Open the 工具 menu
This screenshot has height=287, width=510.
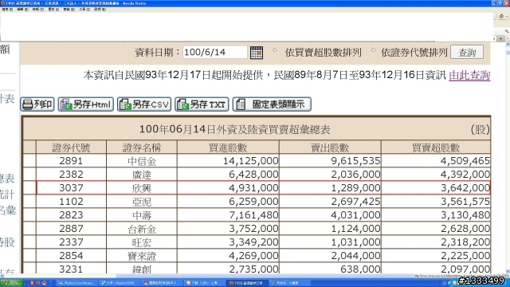click(84, 10)
